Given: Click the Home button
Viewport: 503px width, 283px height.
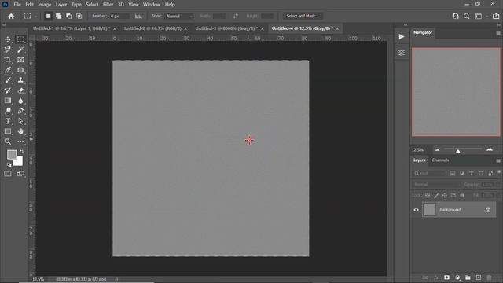Looking at the screenshot, I should tap(11, 16).
